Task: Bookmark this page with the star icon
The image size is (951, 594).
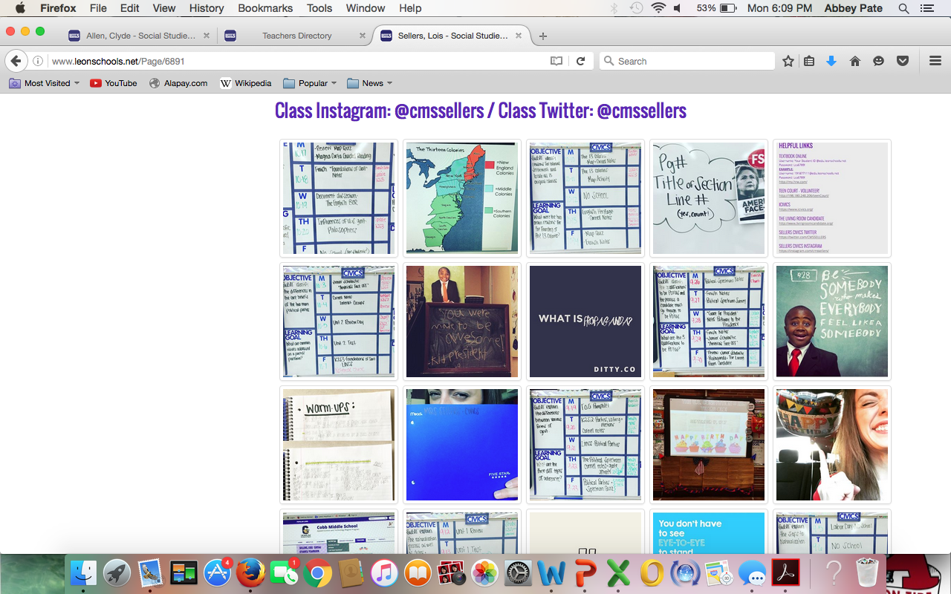Action: click(788, 62)
